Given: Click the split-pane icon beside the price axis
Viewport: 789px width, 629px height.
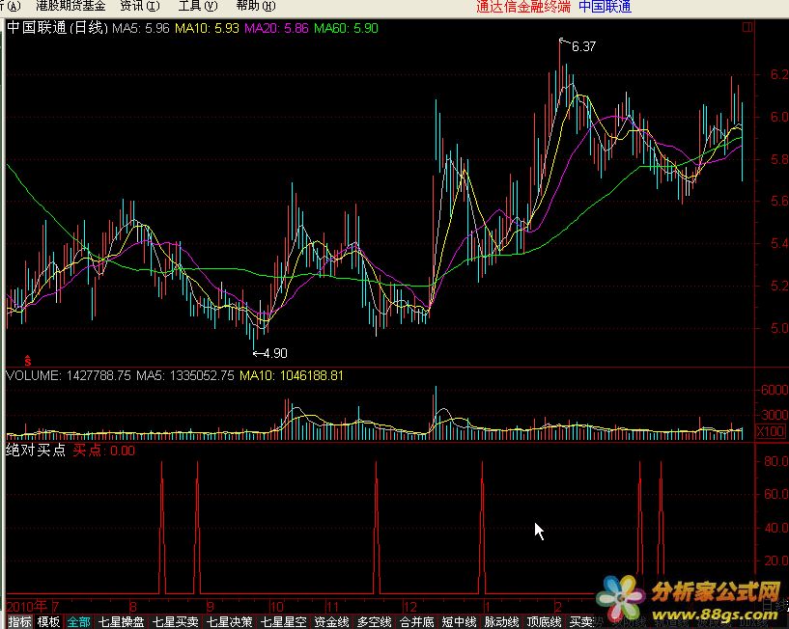Looking at the screenshot, I should pyautogui.click(x=747, y=27).
